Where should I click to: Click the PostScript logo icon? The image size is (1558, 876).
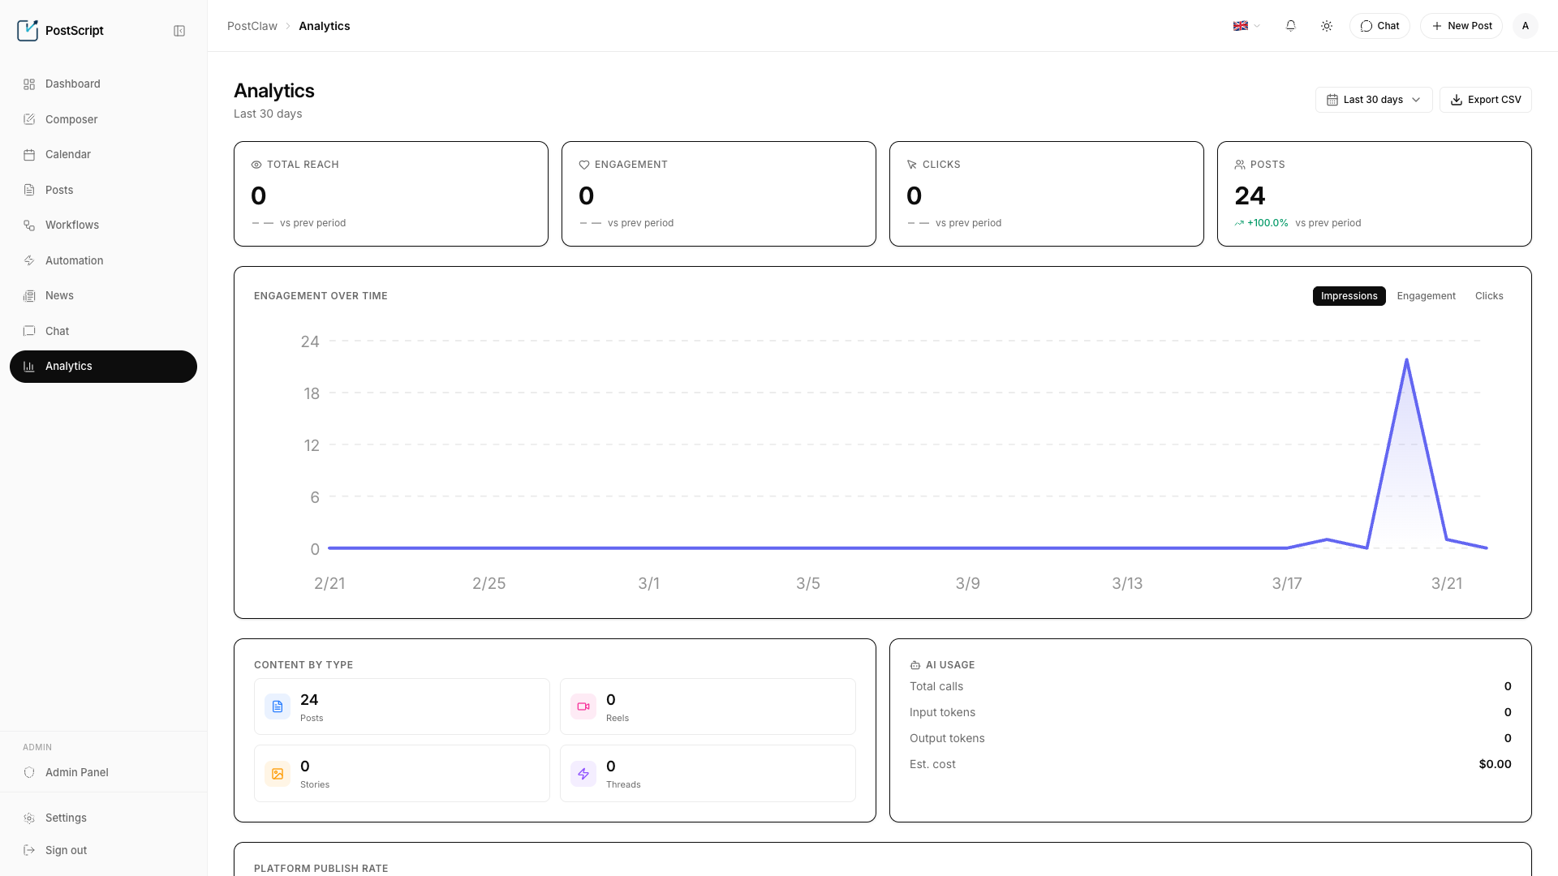pos(28,31)
